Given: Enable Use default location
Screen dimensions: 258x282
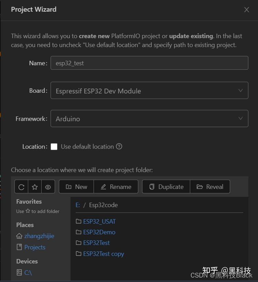Looking at the screenshot, I should 54,146.
